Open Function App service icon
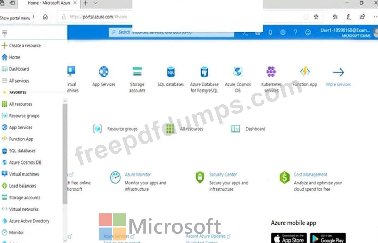This screenshot has height=243, width=378. (305, 72)
